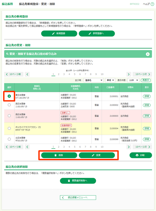Click the 印刷 printer button
156x211 pixels.
pos(141,155)
